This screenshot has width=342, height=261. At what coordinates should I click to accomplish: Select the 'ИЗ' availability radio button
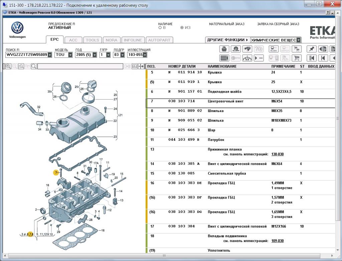182,28
